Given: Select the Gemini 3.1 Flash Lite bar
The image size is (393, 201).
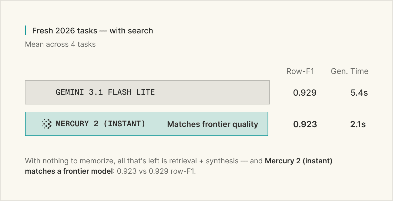Looking at the screenshot, I should (147, 92).
